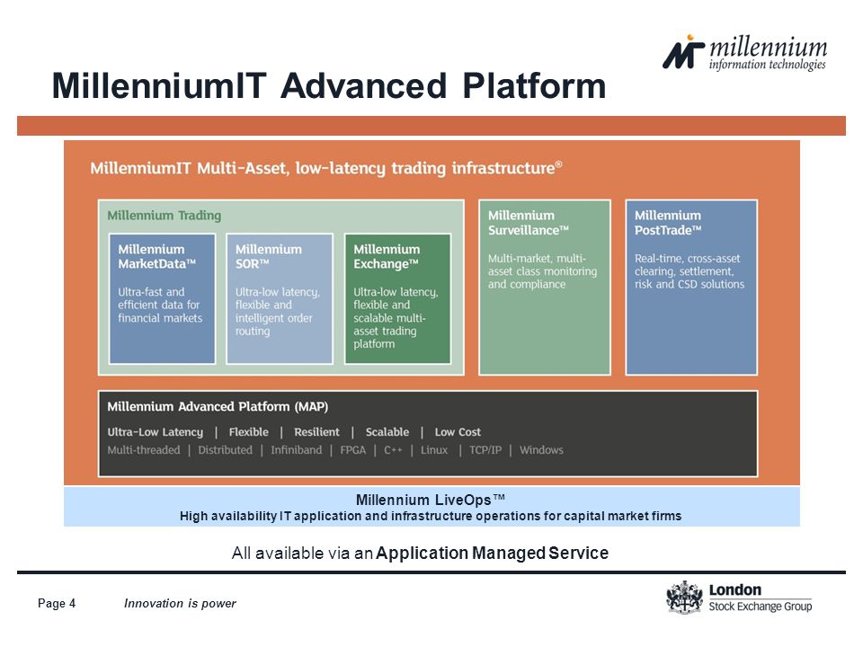This screenshot has width=863, height=647.
Task: Click 'Millennium Advanced Platform (MAP)' heading
Action: tap(218, 406)
